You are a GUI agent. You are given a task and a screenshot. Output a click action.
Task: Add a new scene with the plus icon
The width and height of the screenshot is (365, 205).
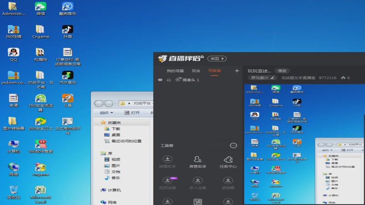coord(237,71)
